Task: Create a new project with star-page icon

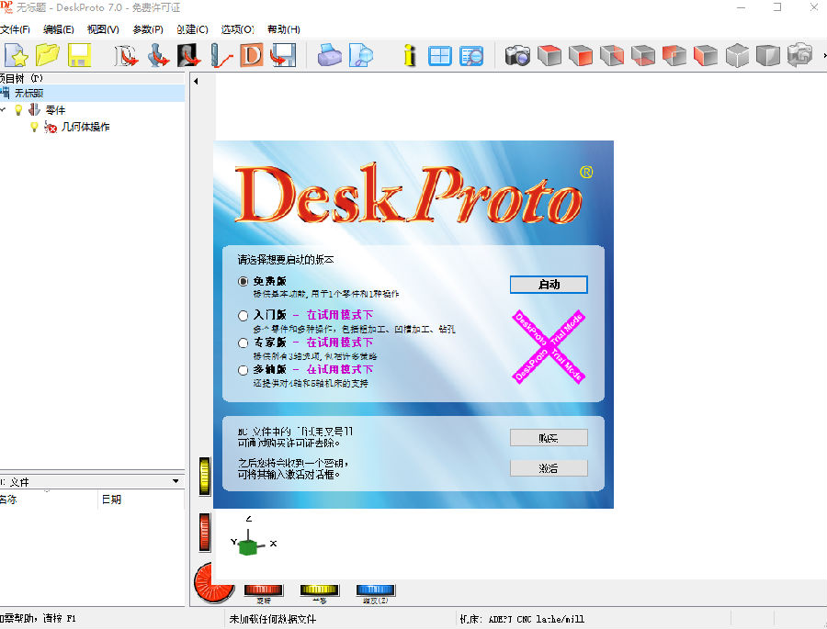Action: [x=16, y=55]
